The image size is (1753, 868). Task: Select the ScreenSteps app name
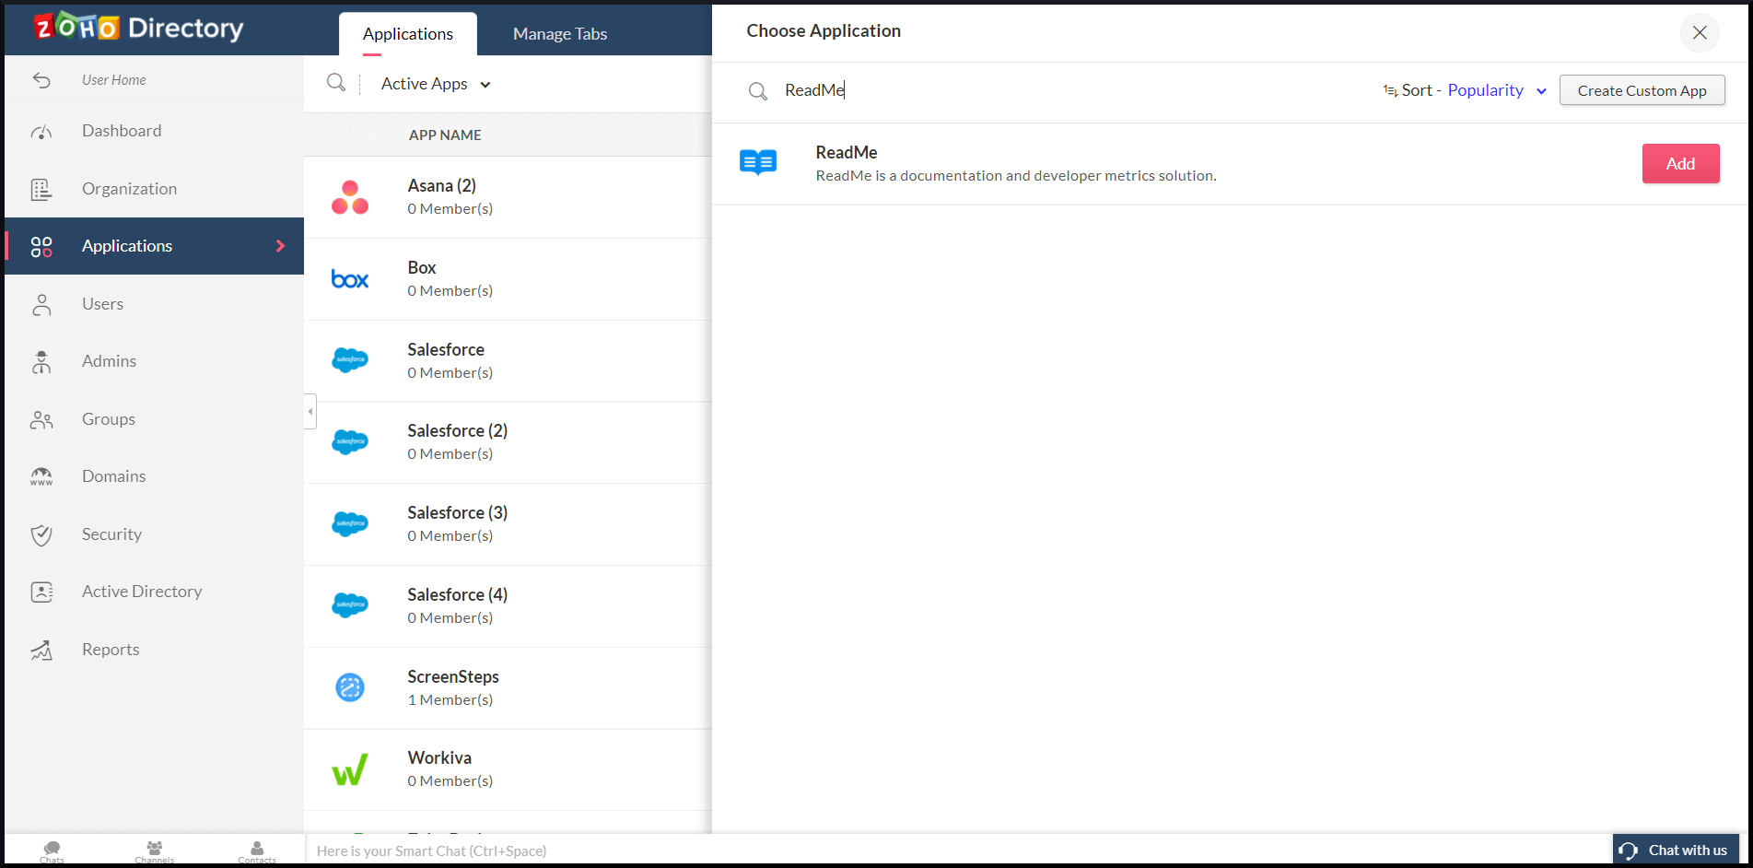pyautogui.click(x=453, y=677)
